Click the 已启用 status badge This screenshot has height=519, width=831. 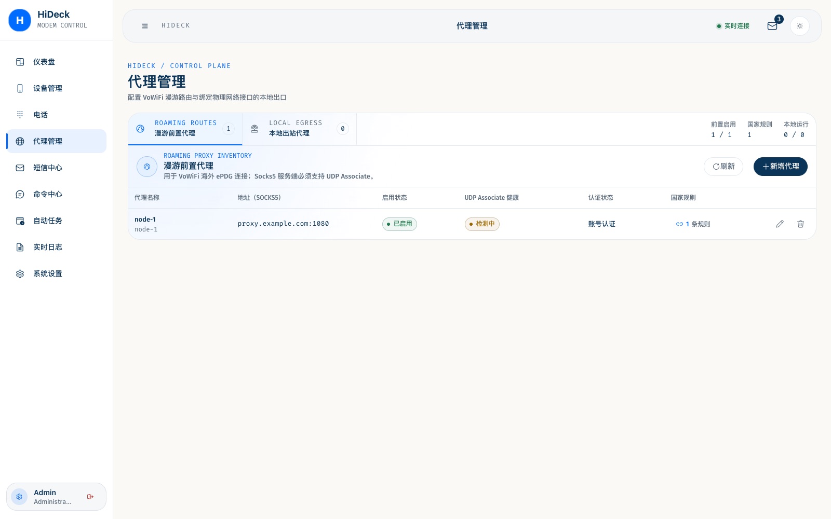tap(399, 224)
